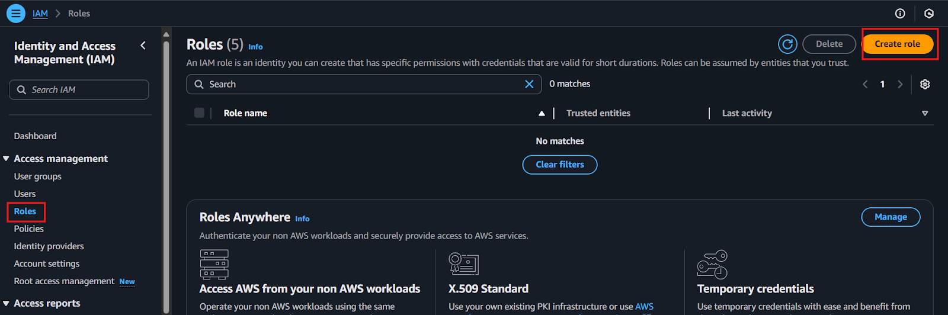
Task: Click Info link beside Roles Anywhere
Action: pyautogui.click(x=302, y=218)
